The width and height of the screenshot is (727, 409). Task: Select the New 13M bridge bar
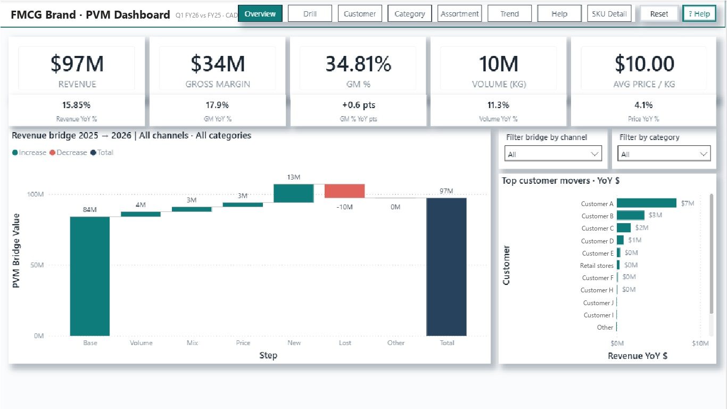294,193
